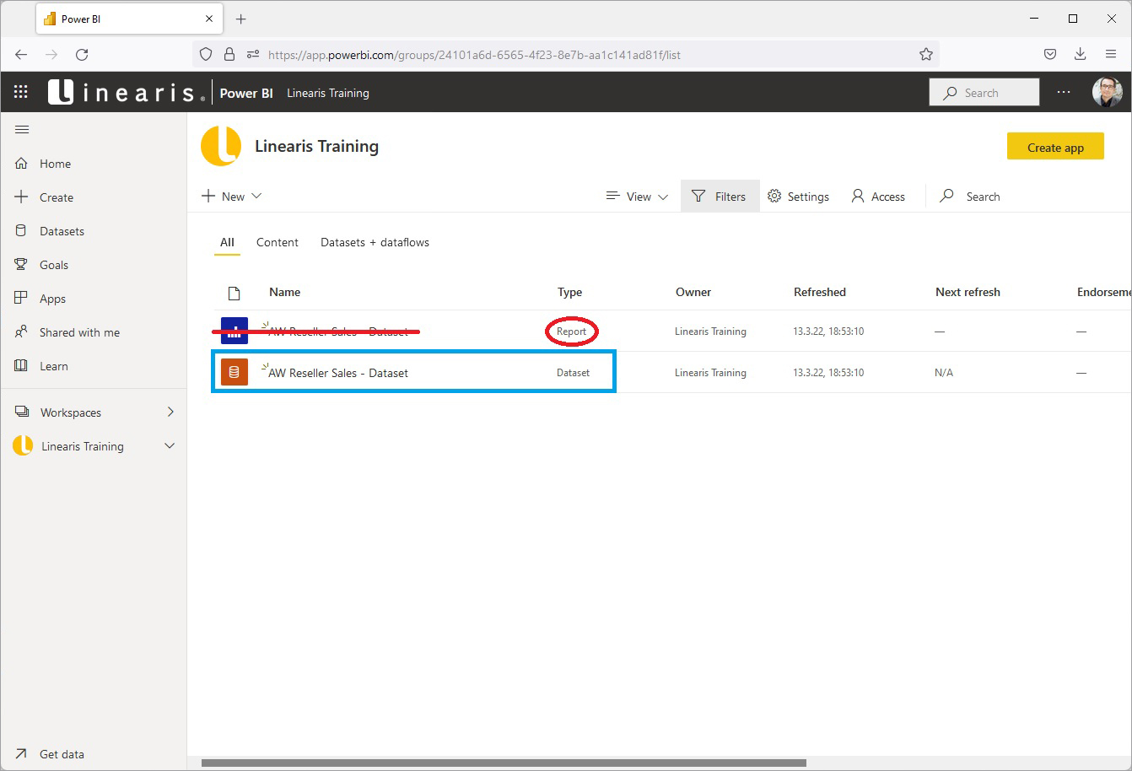Open the Home navigation icon
Image resolution: width=1132 pixels, height=771 pixels.
coord(22,163)
